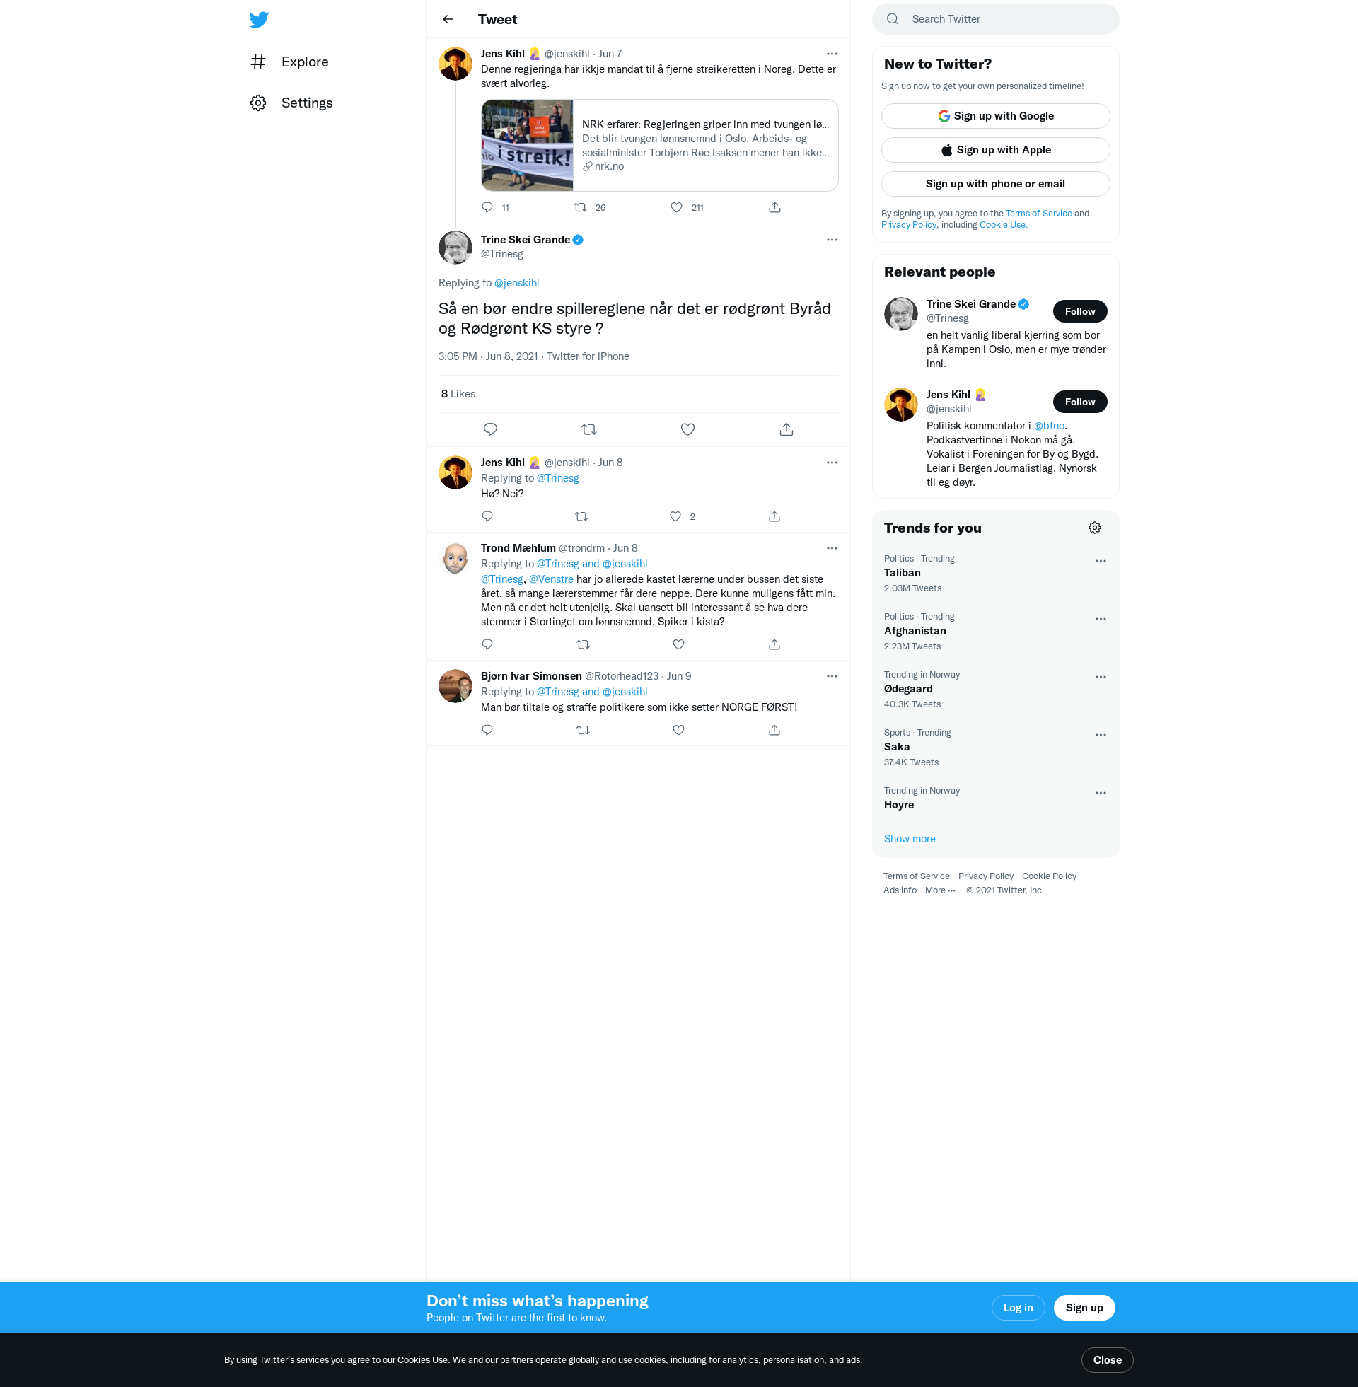Open more options on Trine Skei Grande's tweet

tap(832, 240)
